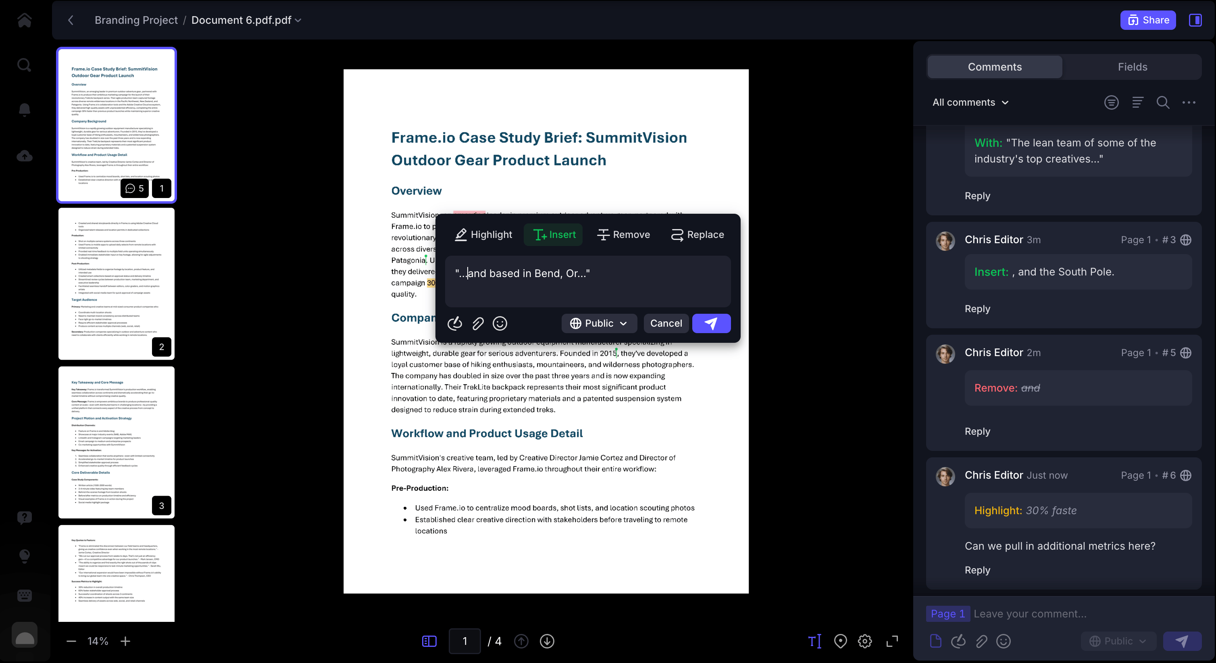The height and width of the screenshot is (663, 1216).
Task: Select the Upload cloud icon in sidebar
Action: click(x=24, y=156)
